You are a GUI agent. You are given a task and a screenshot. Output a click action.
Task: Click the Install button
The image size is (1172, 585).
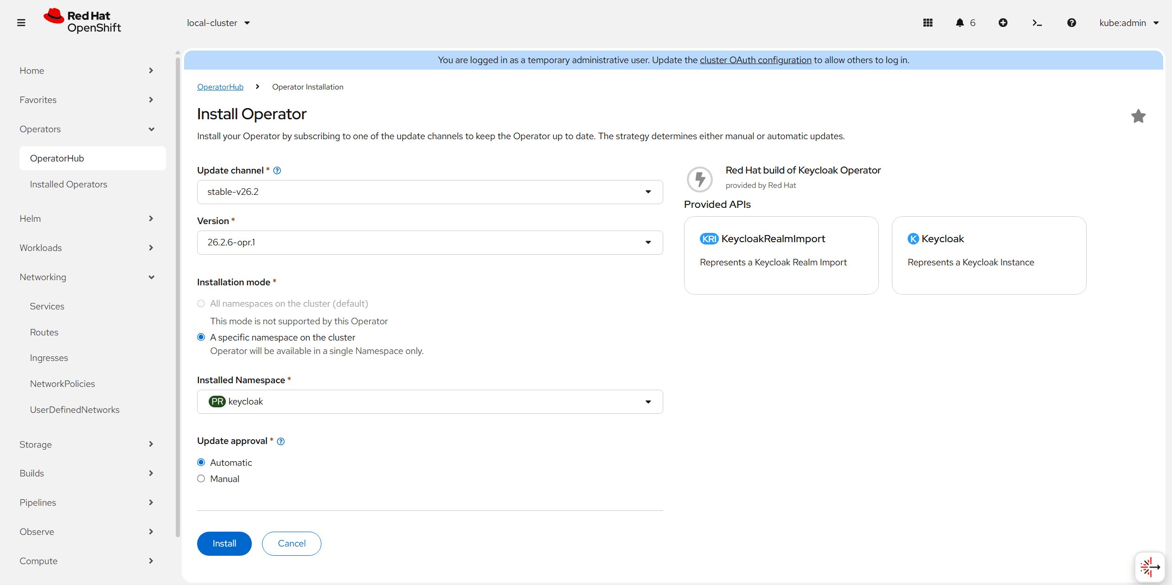click(224, 544)
